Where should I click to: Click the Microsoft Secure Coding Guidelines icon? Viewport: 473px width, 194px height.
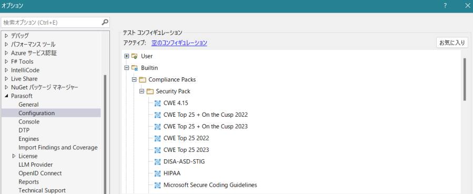157,185
